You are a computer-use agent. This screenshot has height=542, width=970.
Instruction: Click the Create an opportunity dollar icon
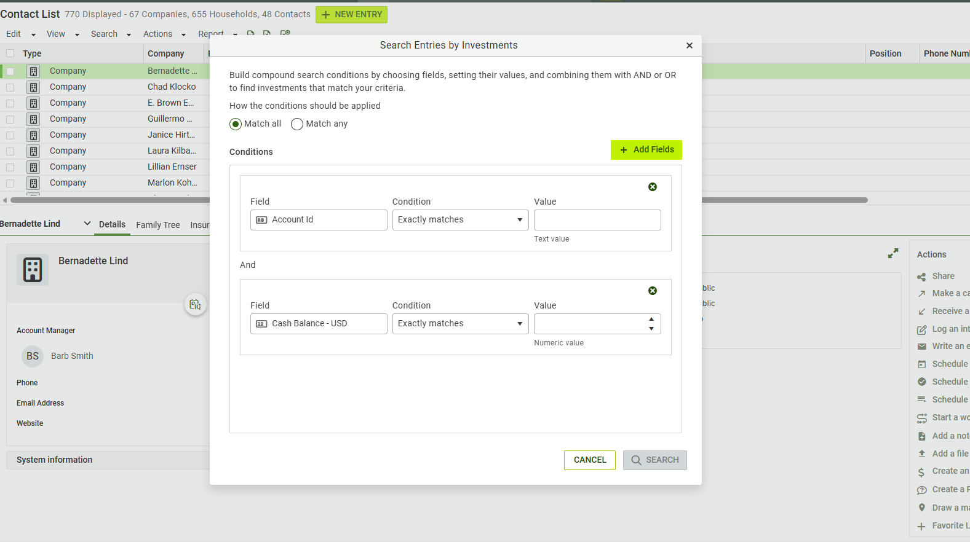[x=921, y=472]
